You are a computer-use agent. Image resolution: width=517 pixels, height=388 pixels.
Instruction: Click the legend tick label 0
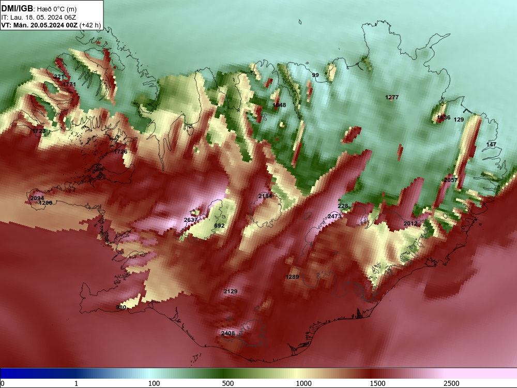coord(3,383)
